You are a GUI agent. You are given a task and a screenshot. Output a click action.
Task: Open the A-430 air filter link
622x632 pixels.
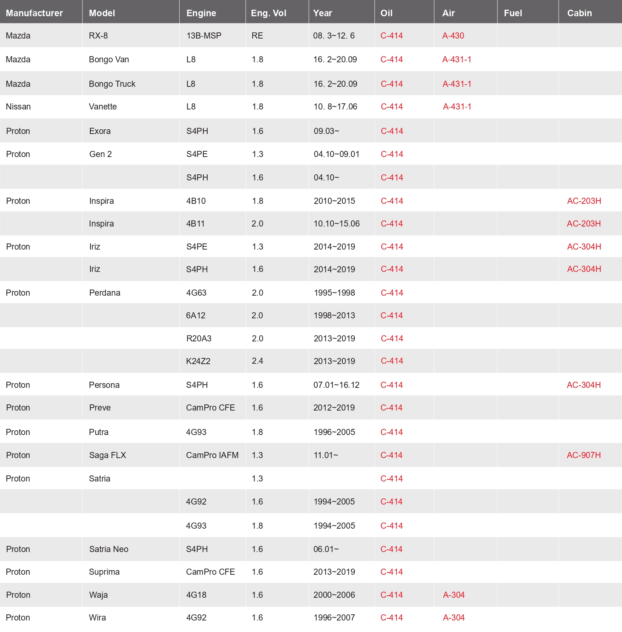click(x=453, y=36)
